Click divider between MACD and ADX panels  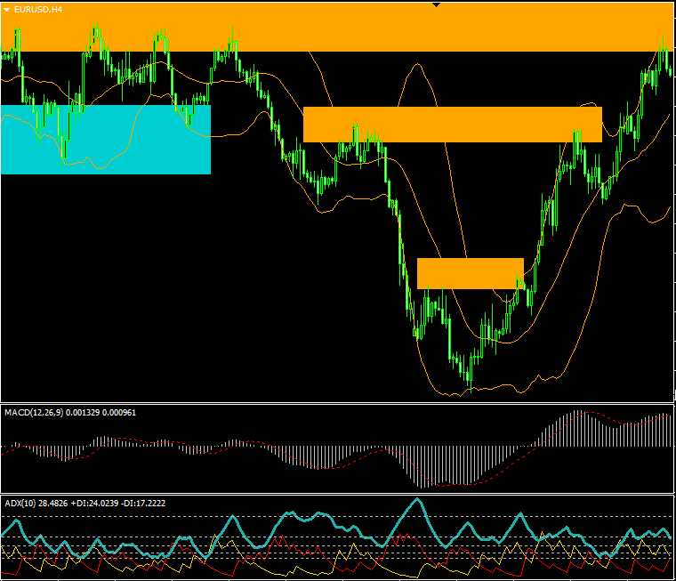338,495
